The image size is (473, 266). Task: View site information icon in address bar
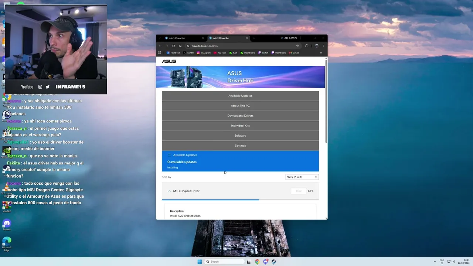[188, 46]
